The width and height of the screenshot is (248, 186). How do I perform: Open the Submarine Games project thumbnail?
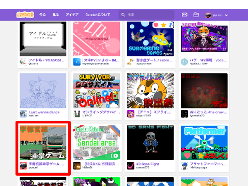[150, 39]
